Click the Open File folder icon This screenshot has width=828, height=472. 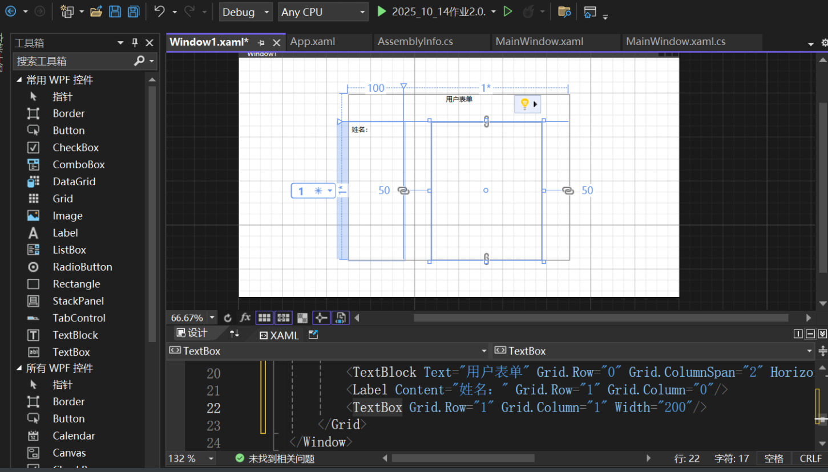tap(96, 11)
